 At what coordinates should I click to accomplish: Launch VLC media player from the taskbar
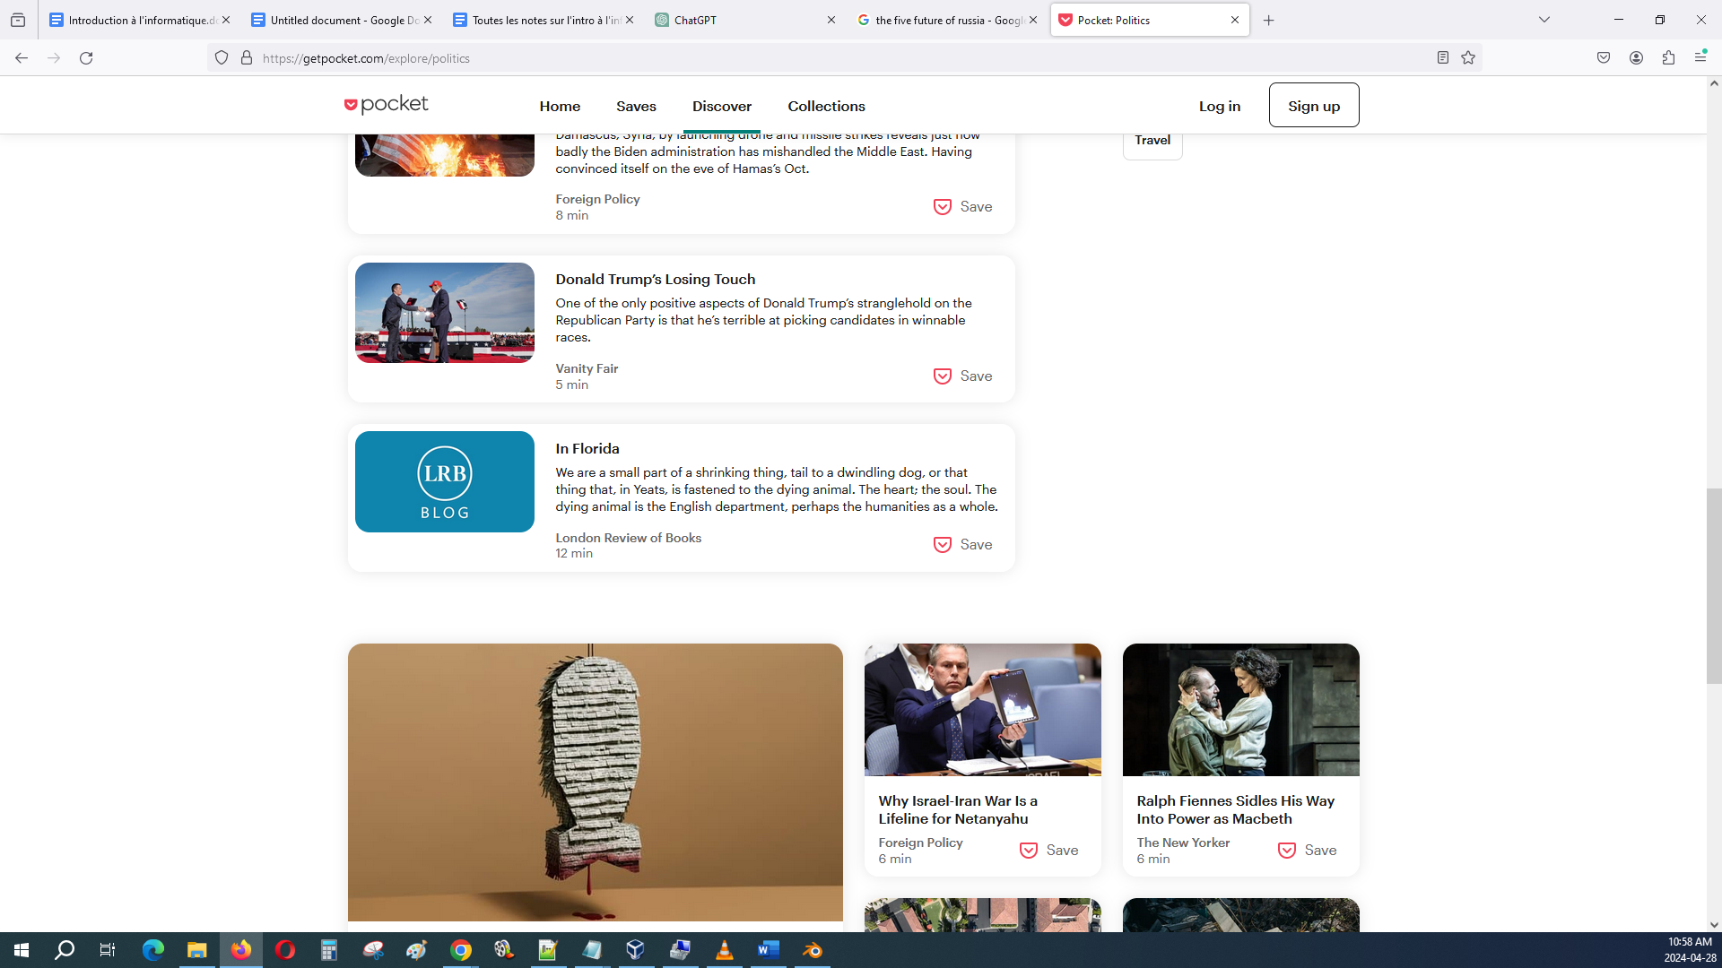(724, 950)
